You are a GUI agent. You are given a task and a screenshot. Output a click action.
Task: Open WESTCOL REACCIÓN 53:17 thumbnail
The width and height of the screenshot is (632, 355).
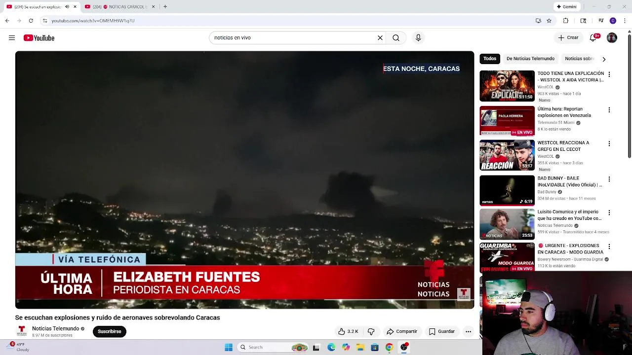507,155
